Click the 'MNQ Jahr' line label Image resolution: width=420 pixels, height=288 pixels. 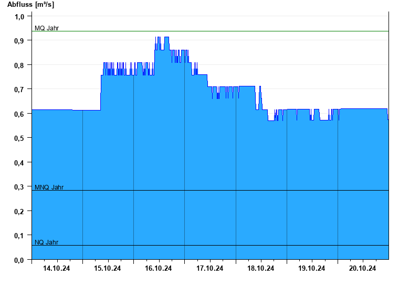49,187
